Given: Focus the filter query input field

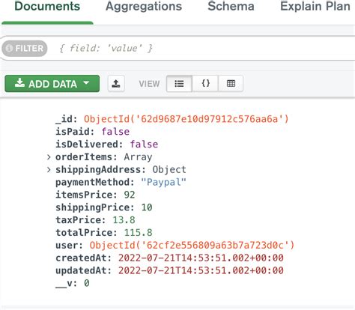Looking at the screenshot, I should pos(204,48).
